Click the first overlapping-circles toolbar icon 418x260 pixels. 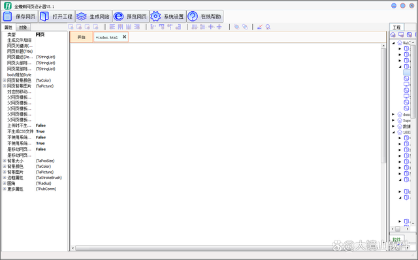[x=236, y=27]
